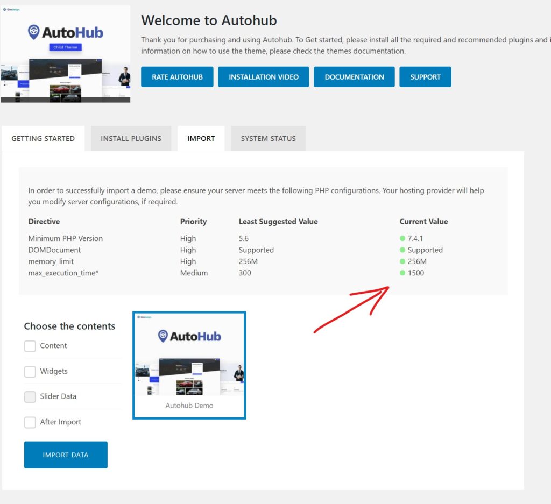
Task: Open the Installation Video
Action: tap(264, 76)
